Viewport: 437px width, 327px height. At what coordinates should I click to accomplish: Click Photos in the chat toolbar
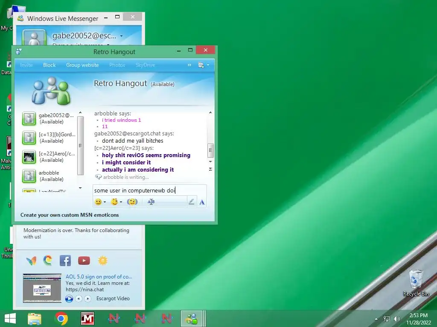pos(117,65)
